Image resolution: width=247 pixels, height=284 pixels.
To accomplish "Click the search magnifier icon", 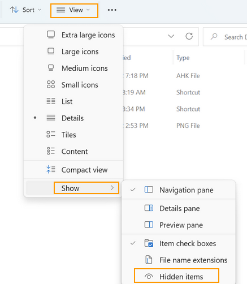I will 214,36.
